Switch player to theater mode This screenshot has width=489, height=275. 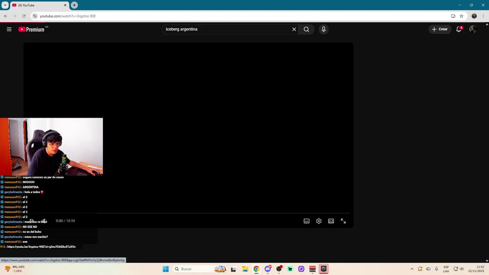[x=331, y=221]
